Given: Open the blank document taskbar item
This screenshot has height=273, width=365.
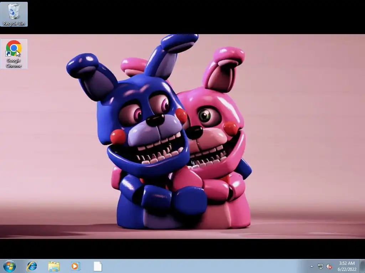Looking at the screenshot, I should (98, 266).
